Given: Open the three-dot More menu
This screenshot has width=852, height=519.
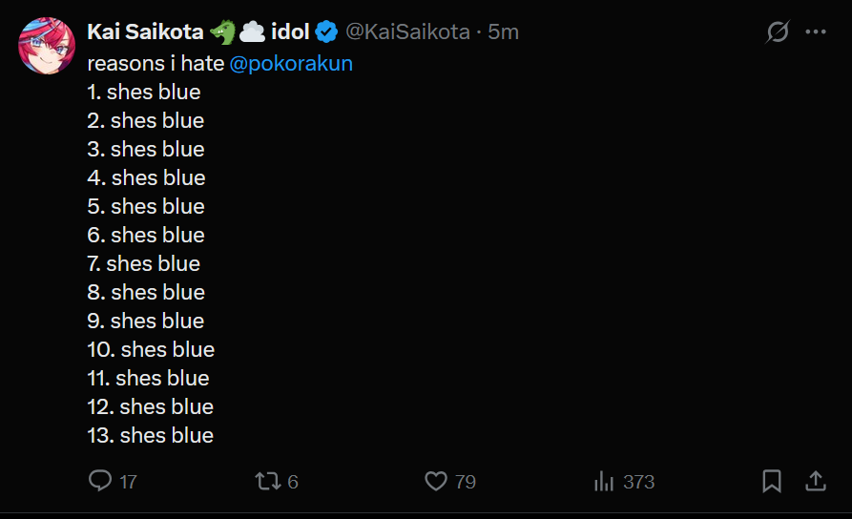Looking at the screenshot, I should tap(816, 32).
